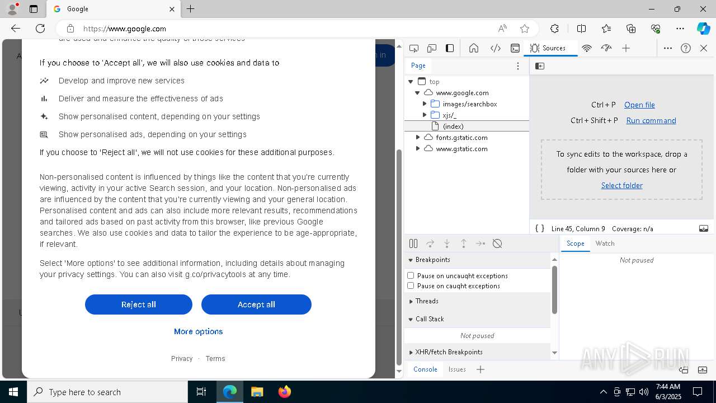Click the Run command link

tap(651, 120)
